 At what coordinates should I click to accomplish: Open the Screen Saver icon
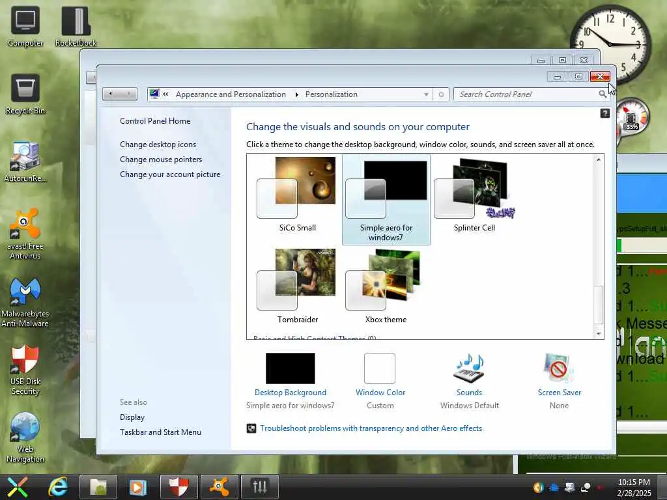click(x=558, y=368)
